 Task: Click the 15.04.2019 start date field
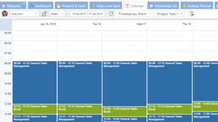[79, 14]
